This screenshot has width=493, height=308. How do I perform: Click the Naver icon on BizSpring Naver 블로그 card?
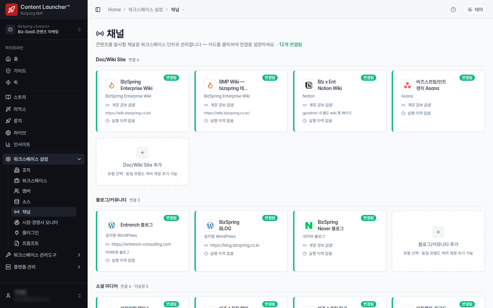click(309, 226)
